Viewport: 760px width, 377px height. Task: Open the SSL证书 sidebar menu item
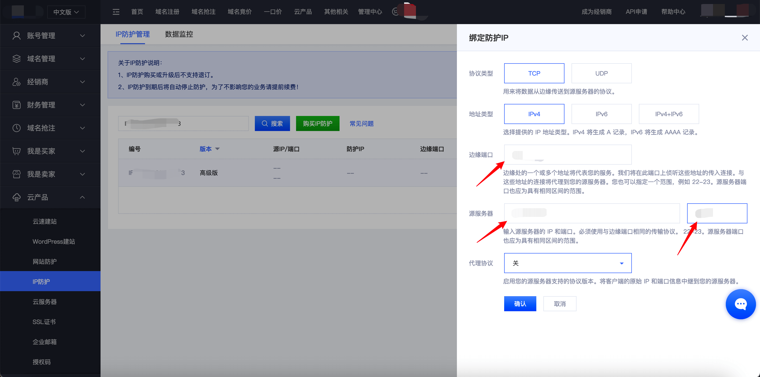coord(44,322)
